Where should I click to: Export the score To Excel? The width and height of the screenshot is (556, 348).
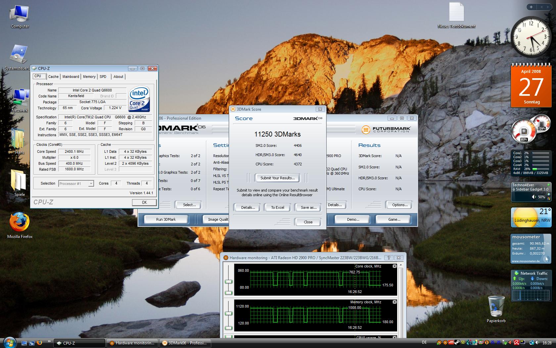click(278, 207)
